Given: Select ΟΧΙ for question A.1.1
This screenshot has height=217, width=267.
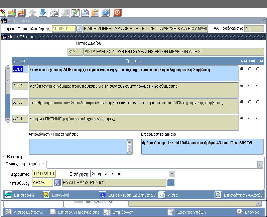Looking at the screenshot, I should (x=250, y=69).
